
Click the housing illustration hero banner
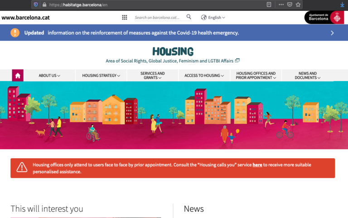pos(174,115)
